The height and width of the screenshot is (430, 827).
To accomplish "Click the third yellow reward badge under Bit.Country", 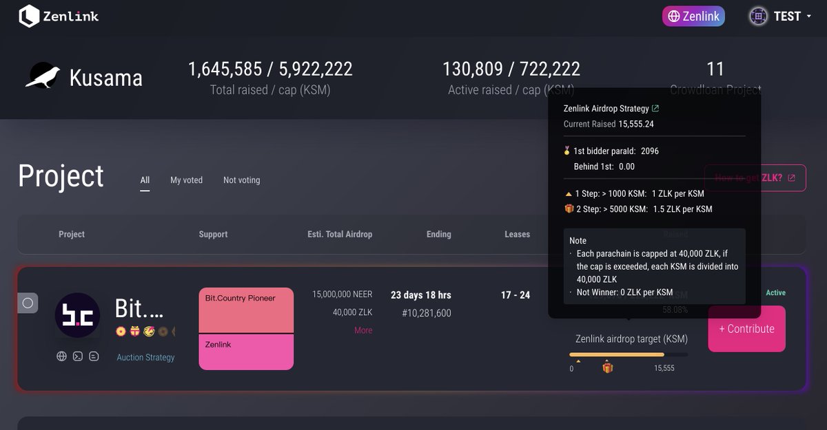I will pyautogui.click(x=148, y=332).
